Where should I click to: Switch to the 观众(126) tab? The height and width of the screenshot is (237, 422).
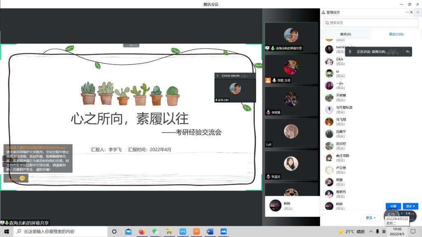396,34
